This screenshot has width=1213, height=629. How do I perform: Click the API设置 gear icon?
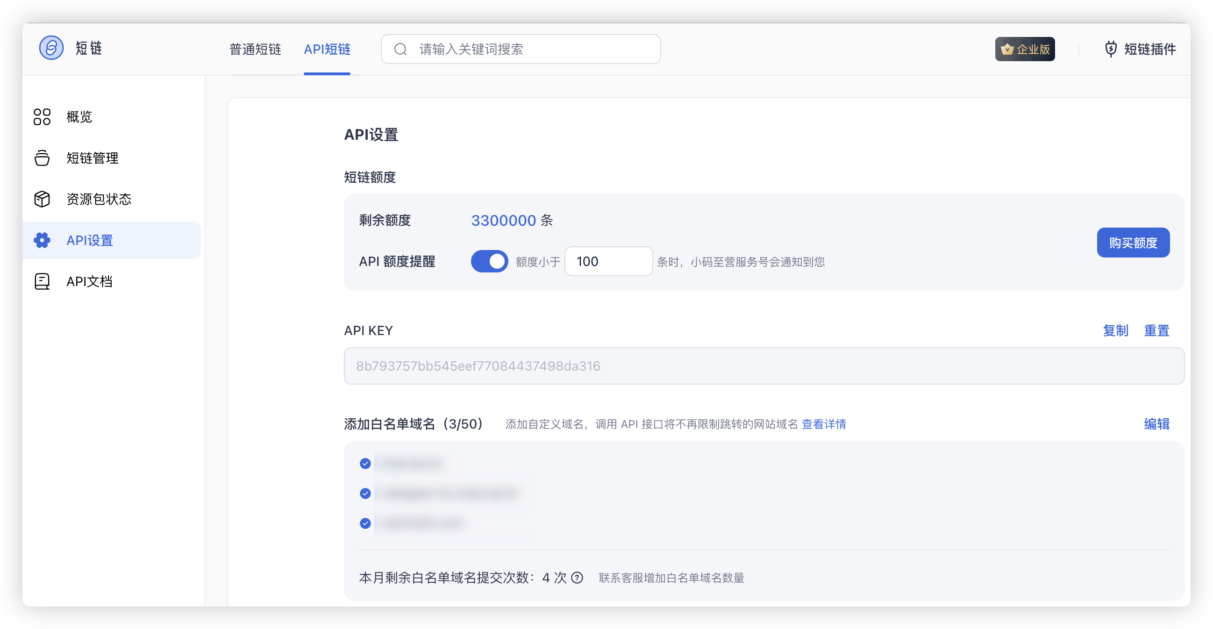tap(42, 240)
